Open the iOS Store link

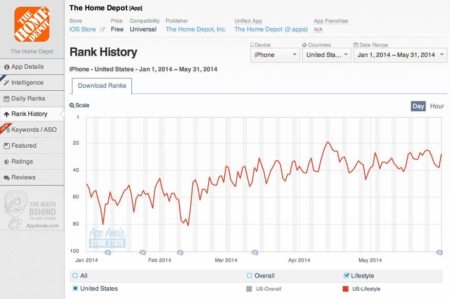coord(83,29)
